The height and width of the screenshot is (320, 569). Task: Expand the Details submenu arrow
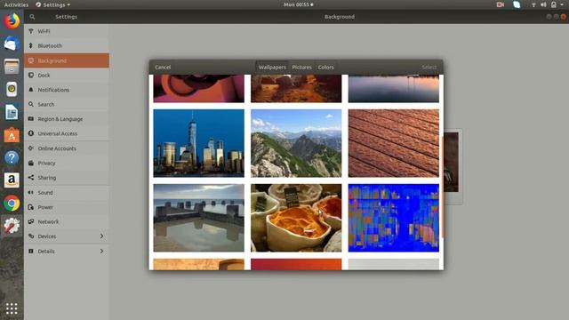[101, 251]
